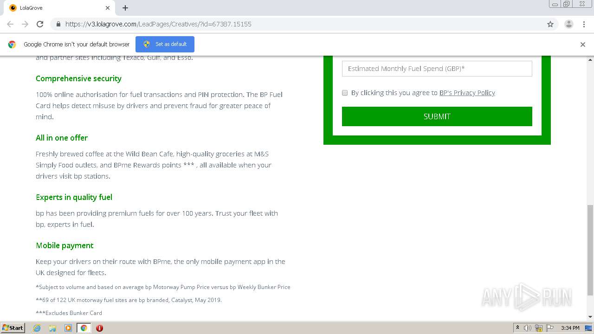The width and height of the screenshot is (594, 334).
Task: Set Chrome as default browser
Action: click(x=165, y=44)
